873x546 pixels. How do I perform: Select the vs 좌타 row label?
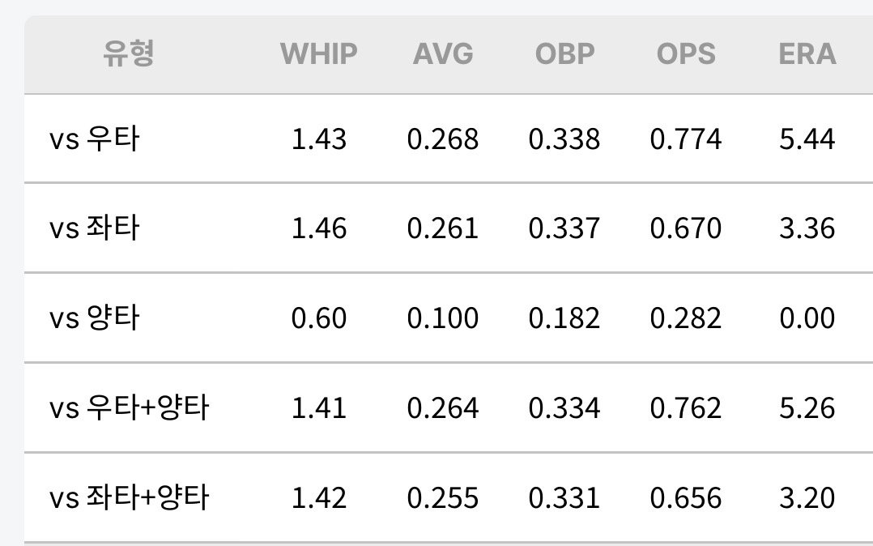94,228
